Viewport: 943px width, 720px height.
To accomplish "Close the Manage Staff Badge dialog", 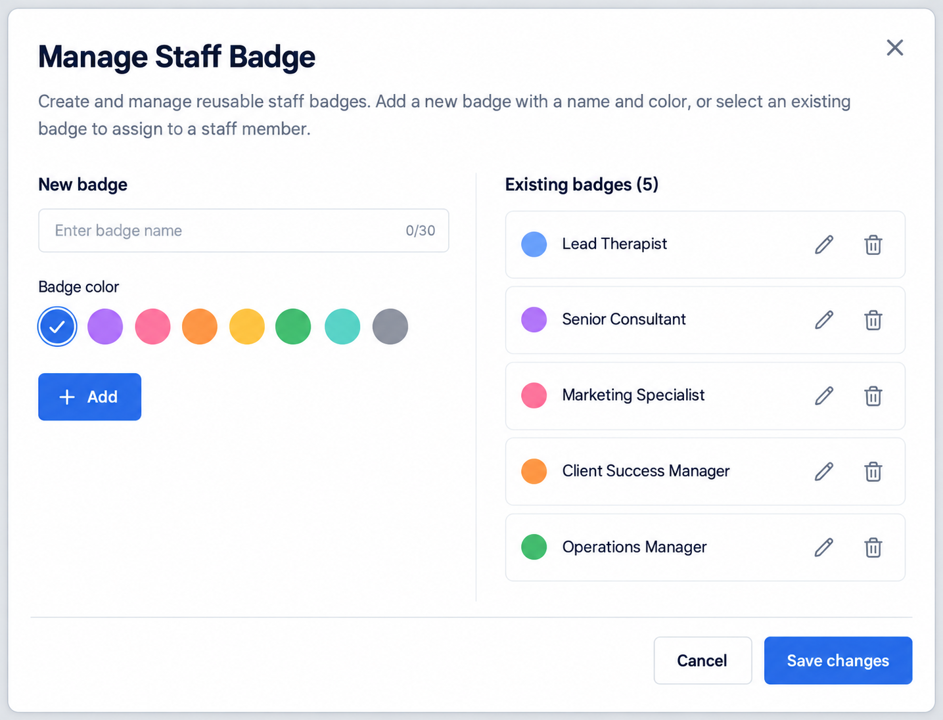I will pos(894,47).
